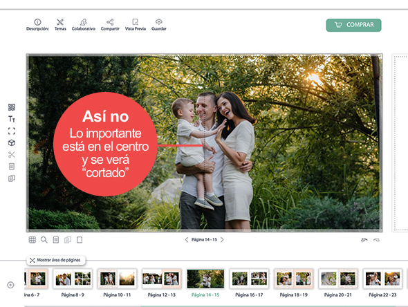The image size is (408, 307).
Task: Select the Página 8 - 9 thumbnail
Action: coord(73,279)
